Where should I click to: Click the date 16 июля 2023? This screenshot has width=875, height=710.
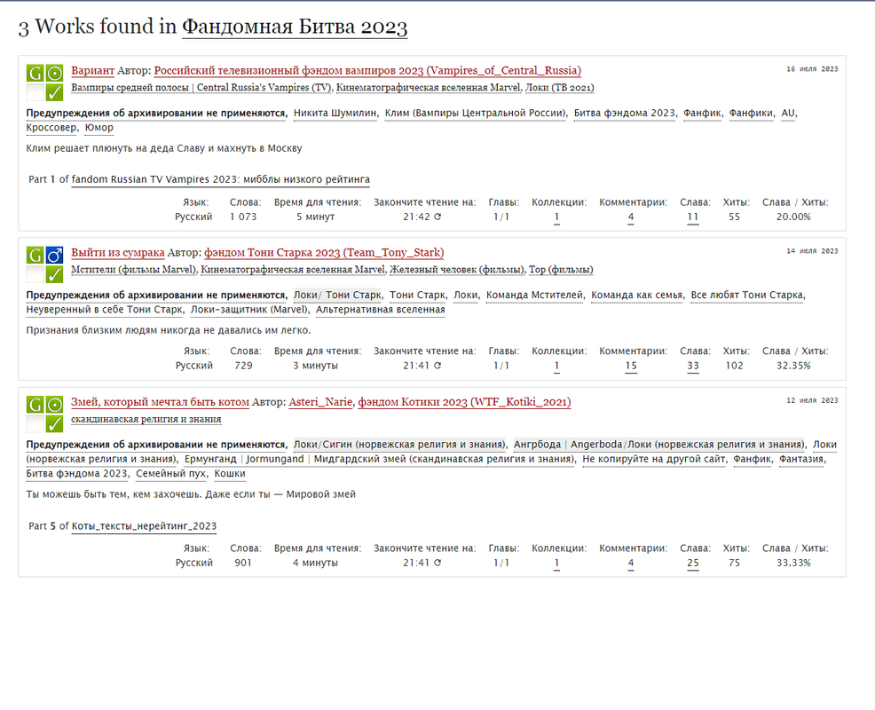[x=812, y=69]
